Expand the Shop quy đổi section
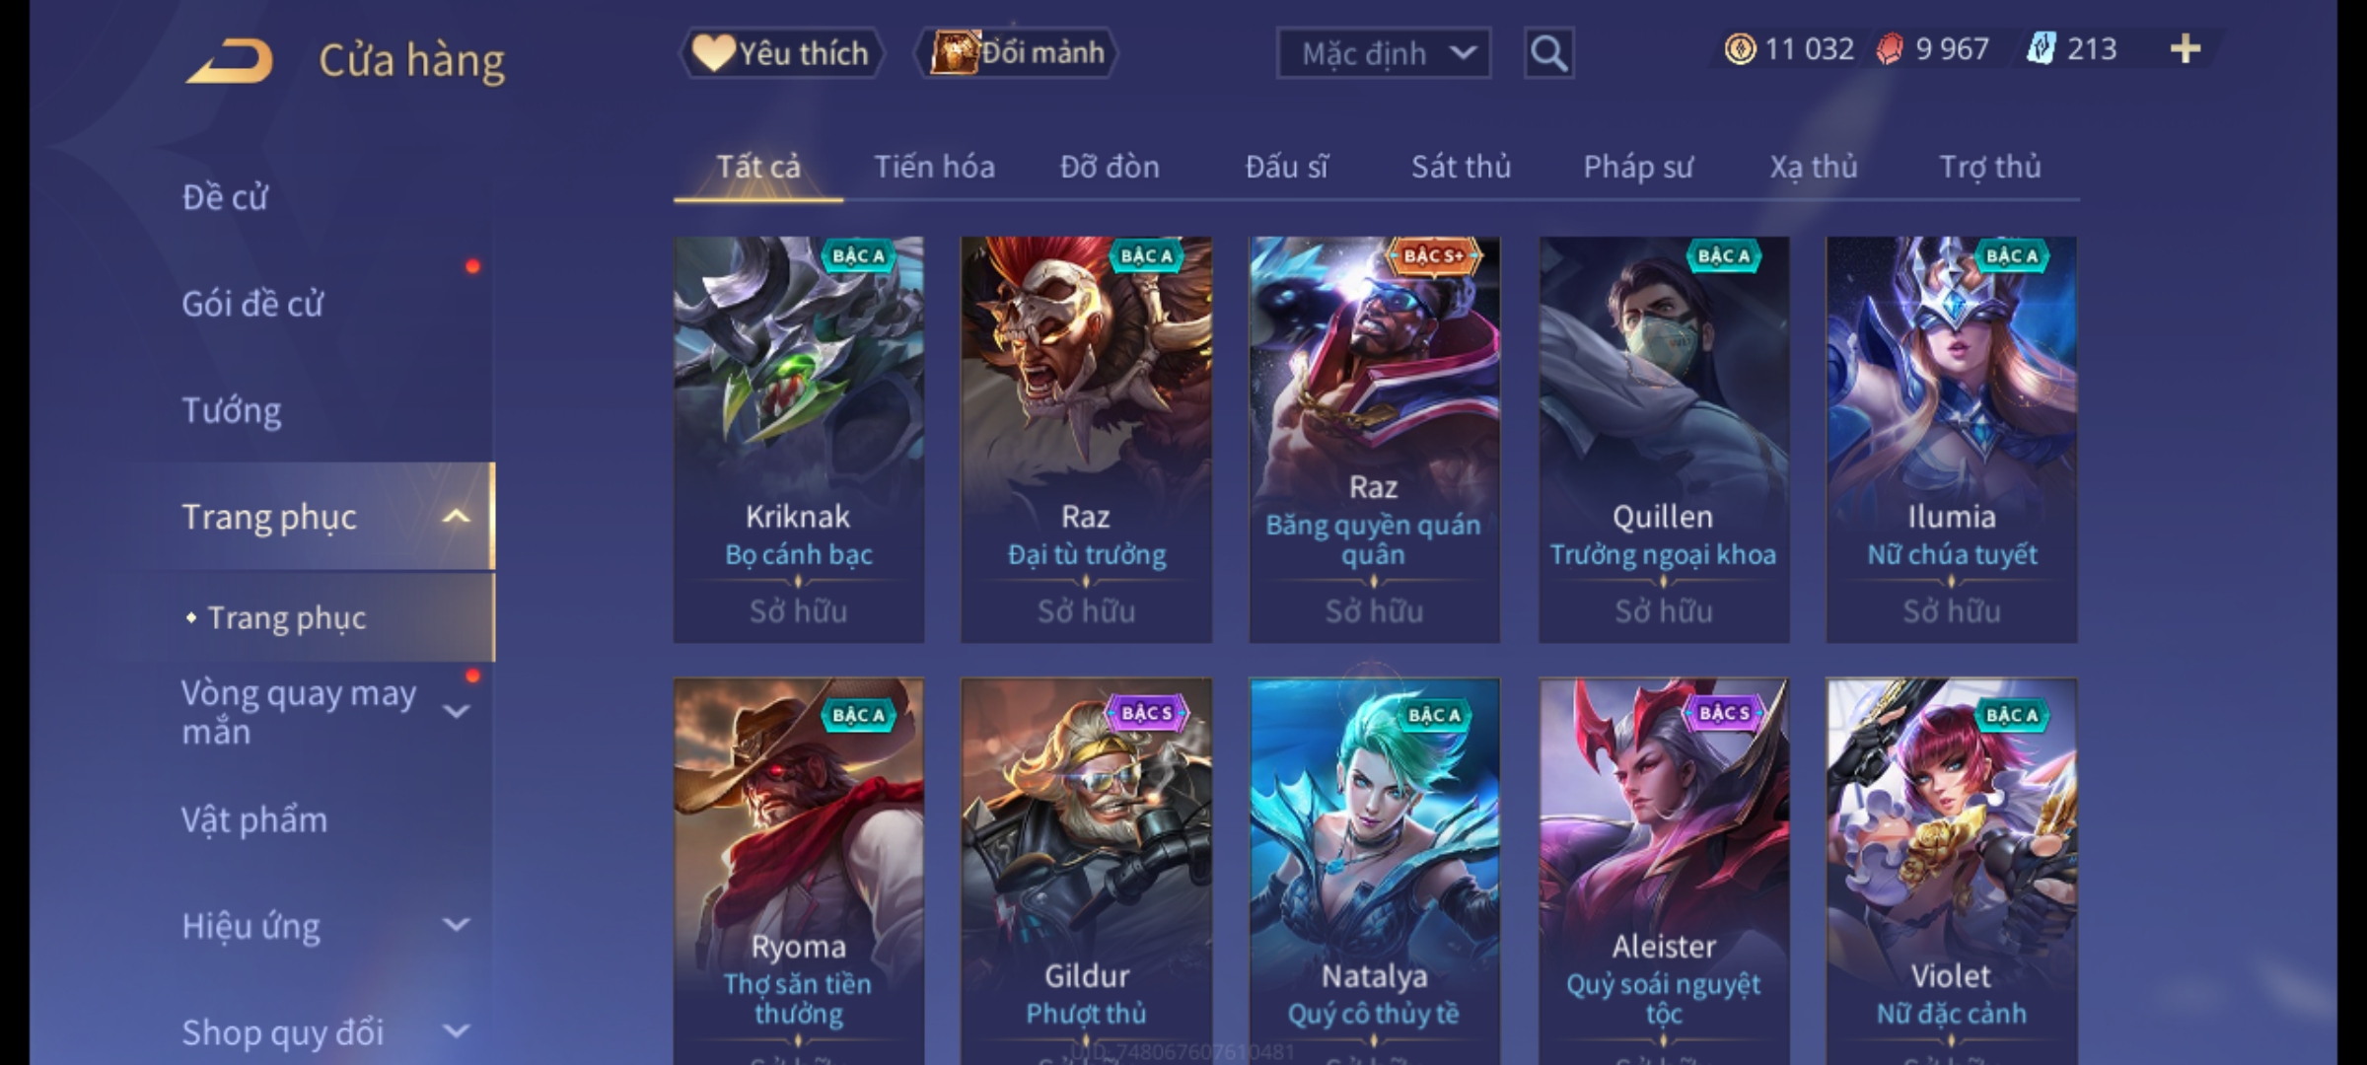 coord(456,1031)
